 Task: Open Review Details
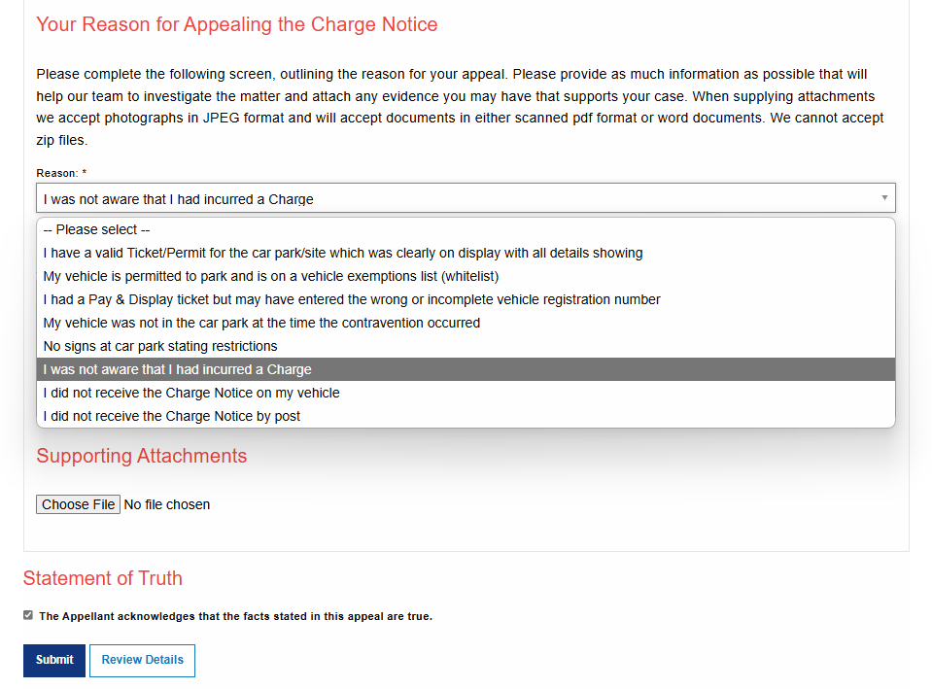click(x=142, y=661)
